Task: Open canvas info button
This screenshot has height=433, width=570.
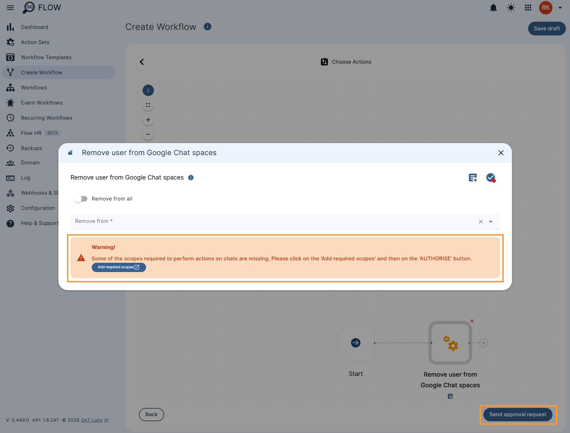Action: pyautogui.click(x=148, y=90)
